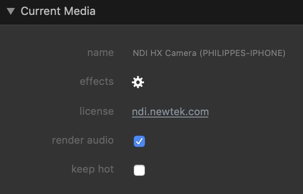This screenshot has width=303, height=194.
Task: Hide Current Media details using the arrow
Action: click(11, 11)
